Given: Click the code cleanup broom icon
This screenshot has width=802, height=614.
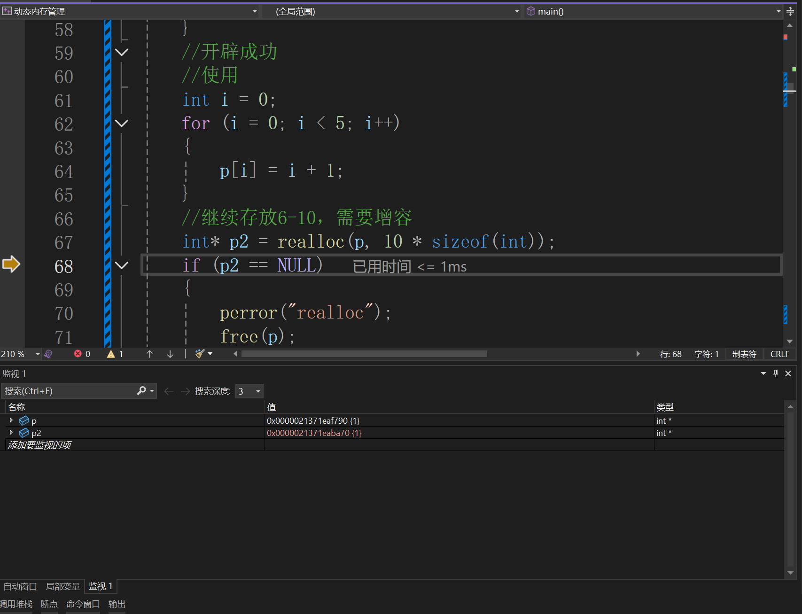Looking at the screenshot, I should click(200, 354).
